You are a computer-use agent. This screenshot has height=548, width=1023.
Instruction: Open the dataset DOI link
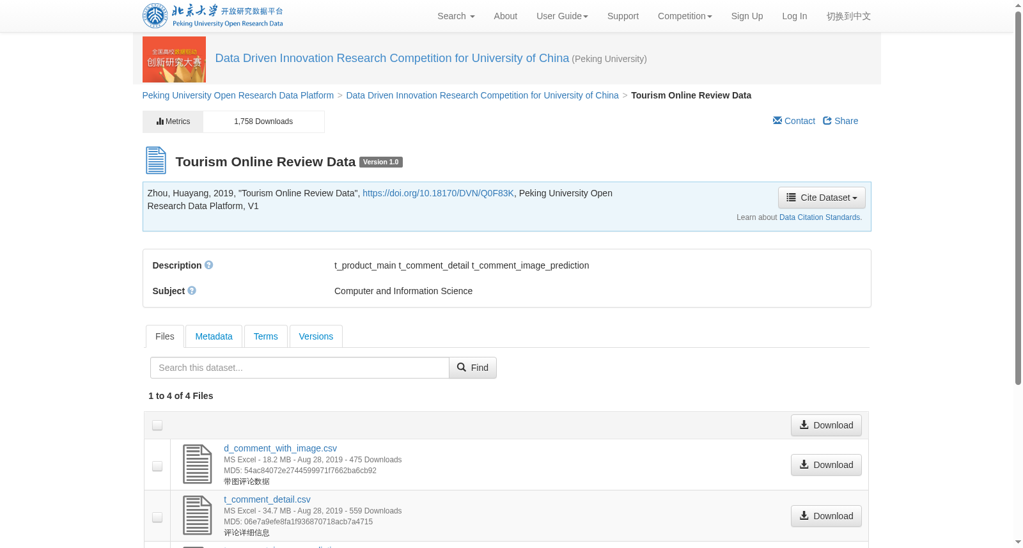click(x=438, y=193)
